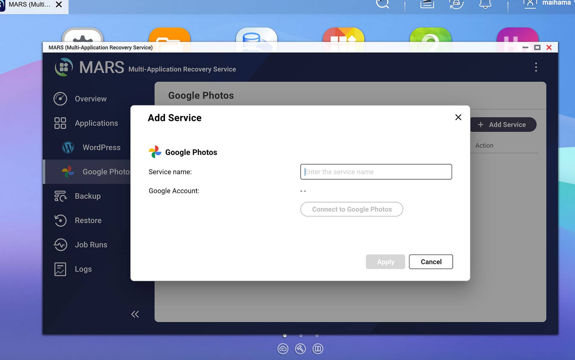Viewport: 575px width, 360px height.
Task: Open Applications in the sidebar
Action: (96, 123)
